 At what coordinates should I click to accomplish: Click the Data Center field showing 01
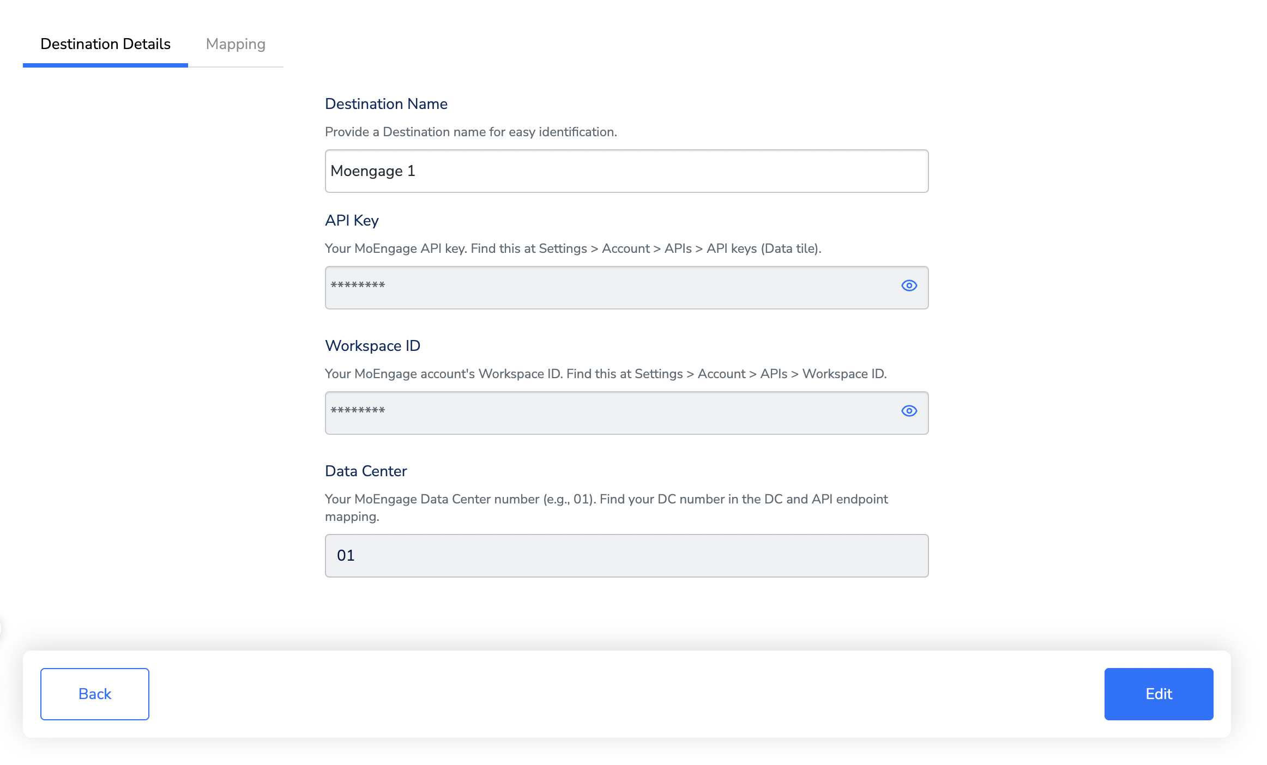(627, 556)
